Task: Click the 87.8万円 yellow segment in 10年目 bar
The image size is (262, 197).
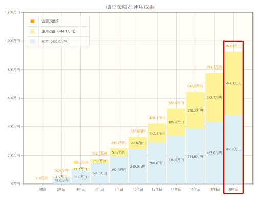Action: click(138, 143)
